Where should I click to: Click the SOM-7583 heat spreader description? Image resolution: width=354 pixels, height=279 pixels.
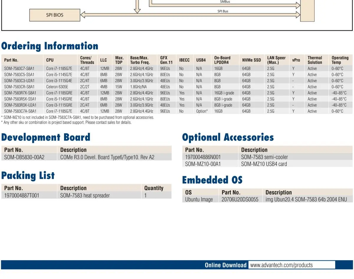[x=85, y=195]
